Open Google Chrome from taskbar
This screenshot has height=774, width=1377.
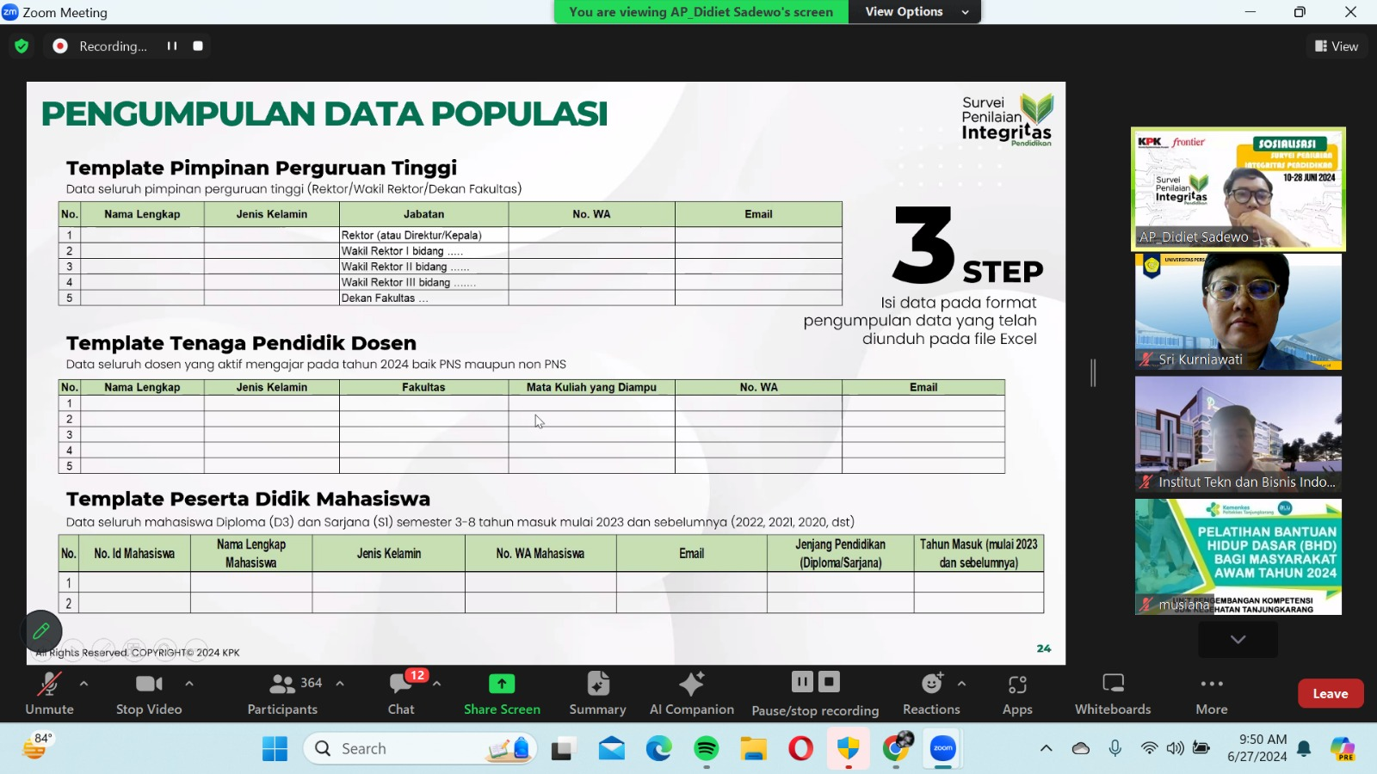pos(896,749)
